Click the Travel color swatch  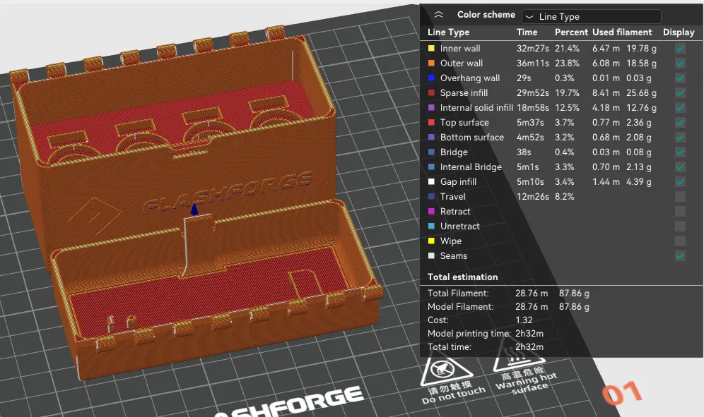tap(431, 196)
